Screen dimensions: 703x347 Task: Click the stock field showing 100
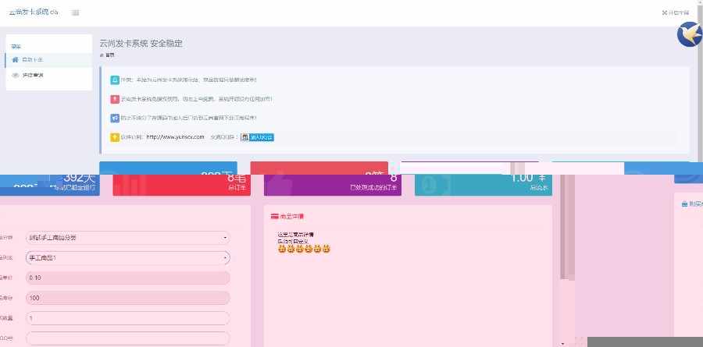point(128,298)
